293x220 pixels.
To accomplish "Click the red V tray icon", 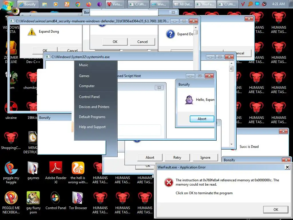I will coord(243,4).
